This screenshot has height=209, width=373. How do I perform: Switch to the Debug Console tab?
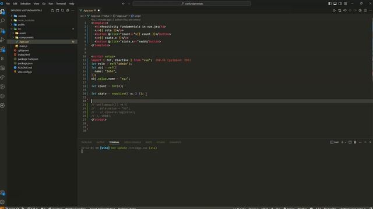(x=132, y=142)
